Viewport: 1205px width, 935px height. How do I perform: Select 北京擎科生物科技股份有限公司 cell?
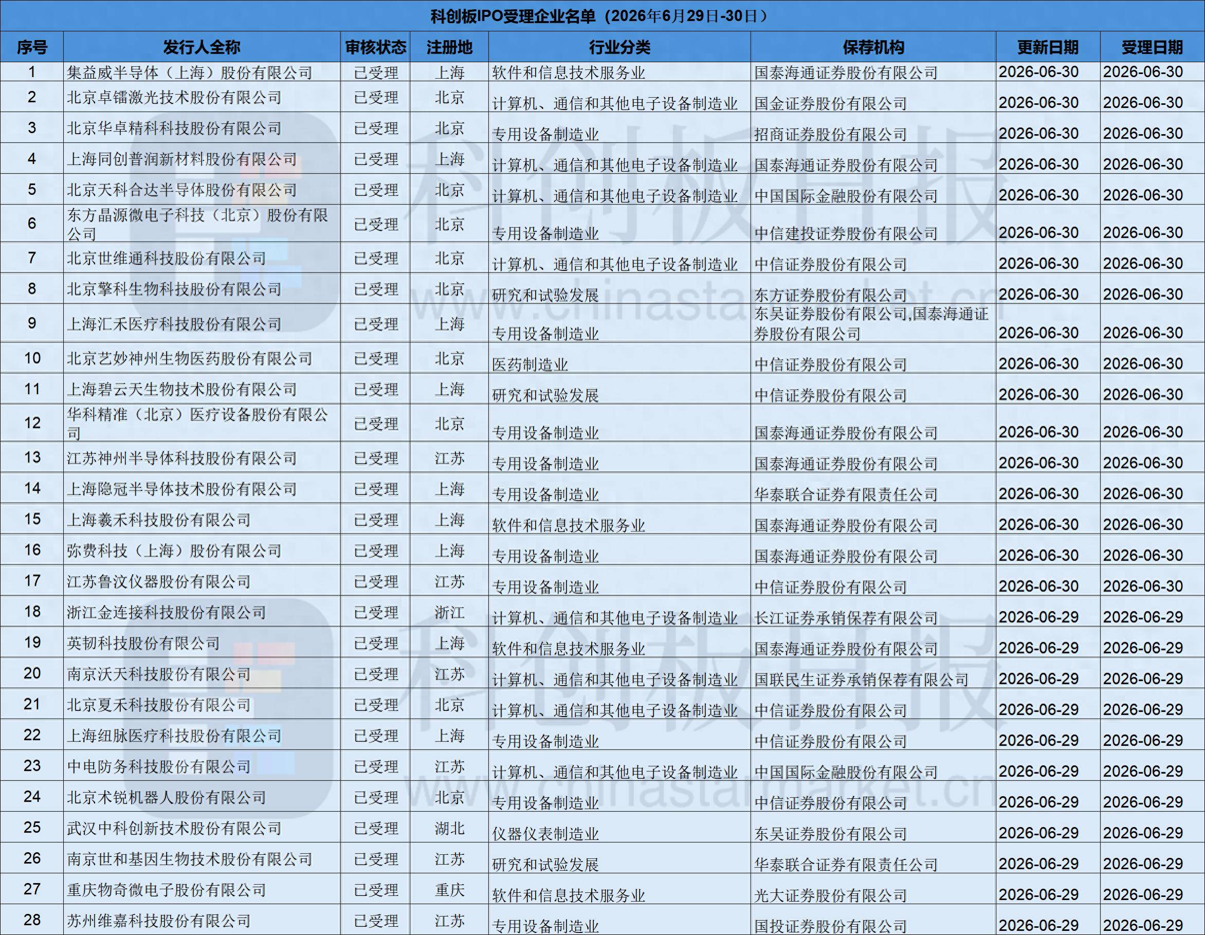(202, 288)
